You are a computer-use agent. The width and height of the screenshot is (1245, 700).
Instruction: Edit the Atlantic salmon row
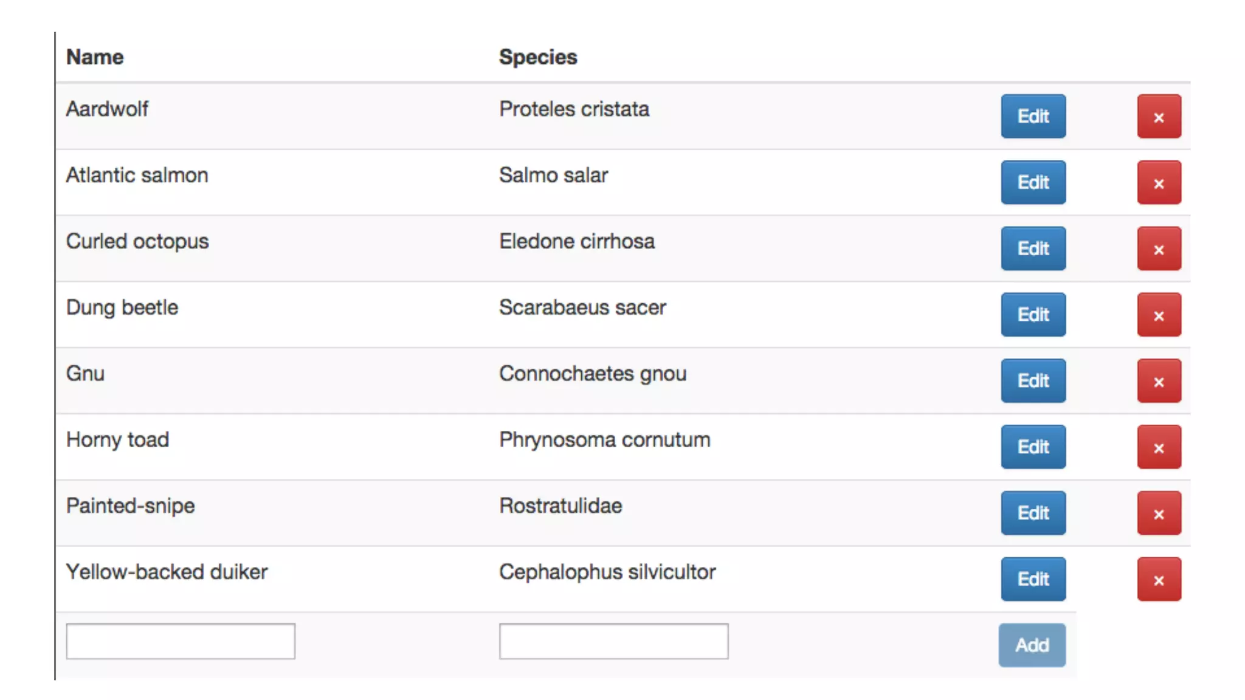tap(1033, 183)
